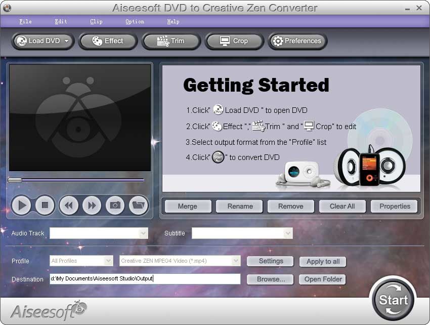Expand the Audio Track dropdown
This screenshot has width=430, height=325.
coord(144,233)
